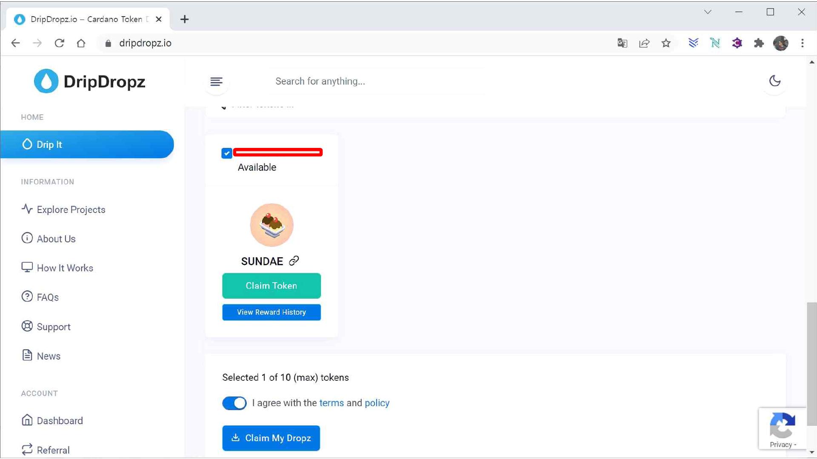Reload the page

(59, 43)
